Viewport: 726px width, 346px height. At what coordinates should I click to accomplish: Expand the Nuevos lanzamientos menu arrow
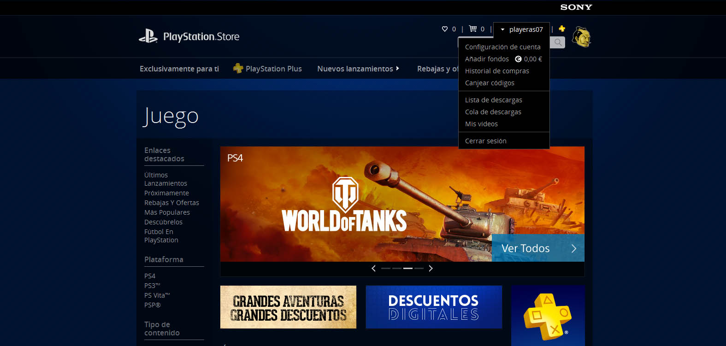point(397,68)
